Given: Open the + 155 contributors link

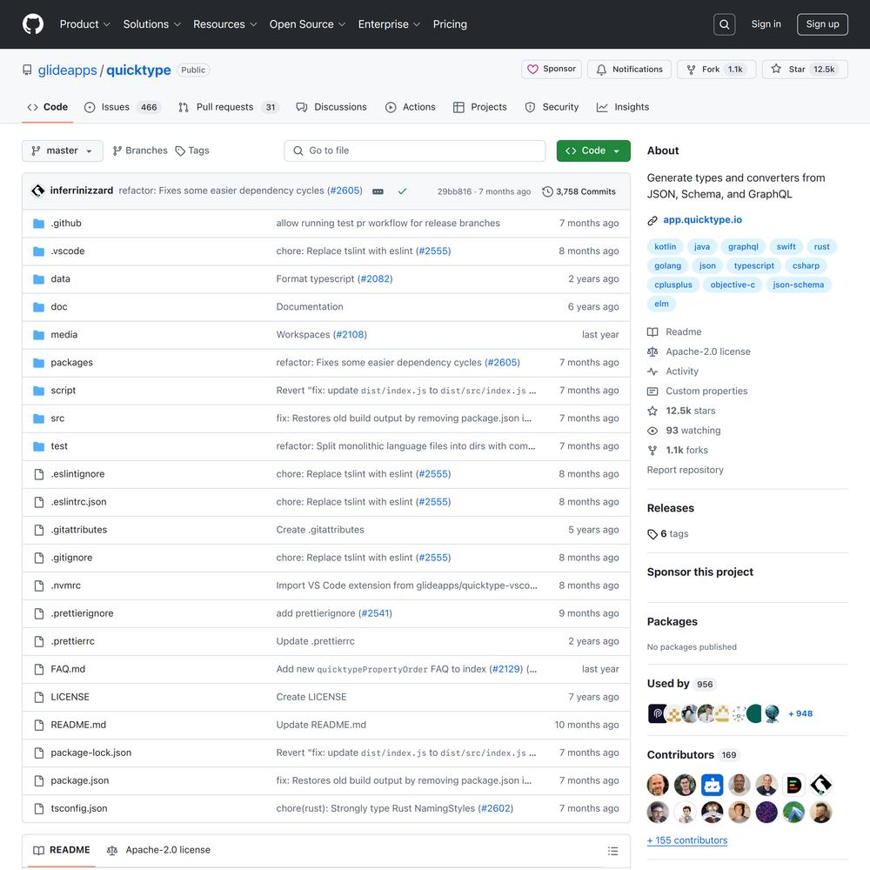Looking at the screenshot, I should click(x=687, y=840).
